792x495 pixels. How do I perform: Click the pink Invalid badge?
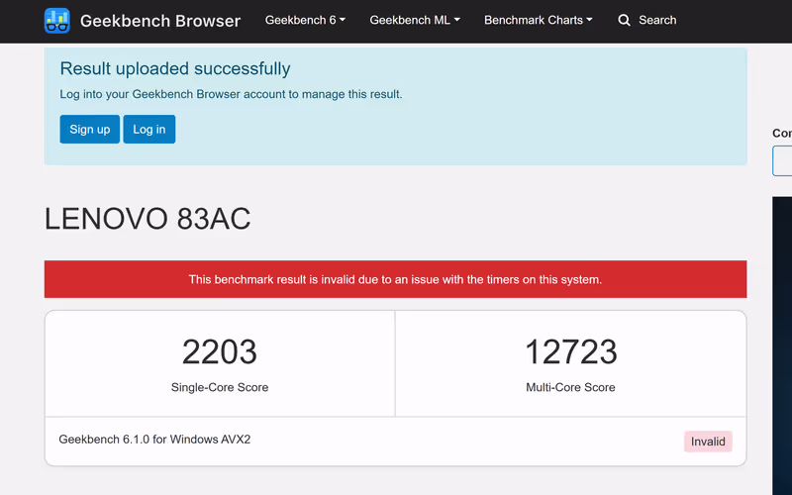(708, 442)
